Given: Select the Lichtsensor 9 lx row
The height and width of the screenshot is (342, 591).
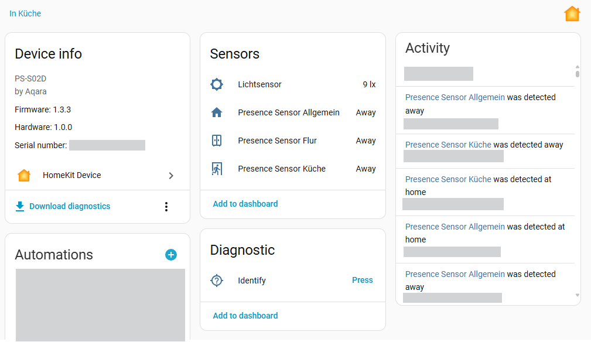Looking at the screenshot, I should pyautogui.click(x=293, y=84).
